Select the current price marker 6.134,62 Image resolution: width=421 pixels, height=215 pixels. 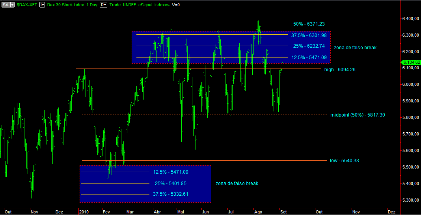pyautogui.click(x=410, y=63)
